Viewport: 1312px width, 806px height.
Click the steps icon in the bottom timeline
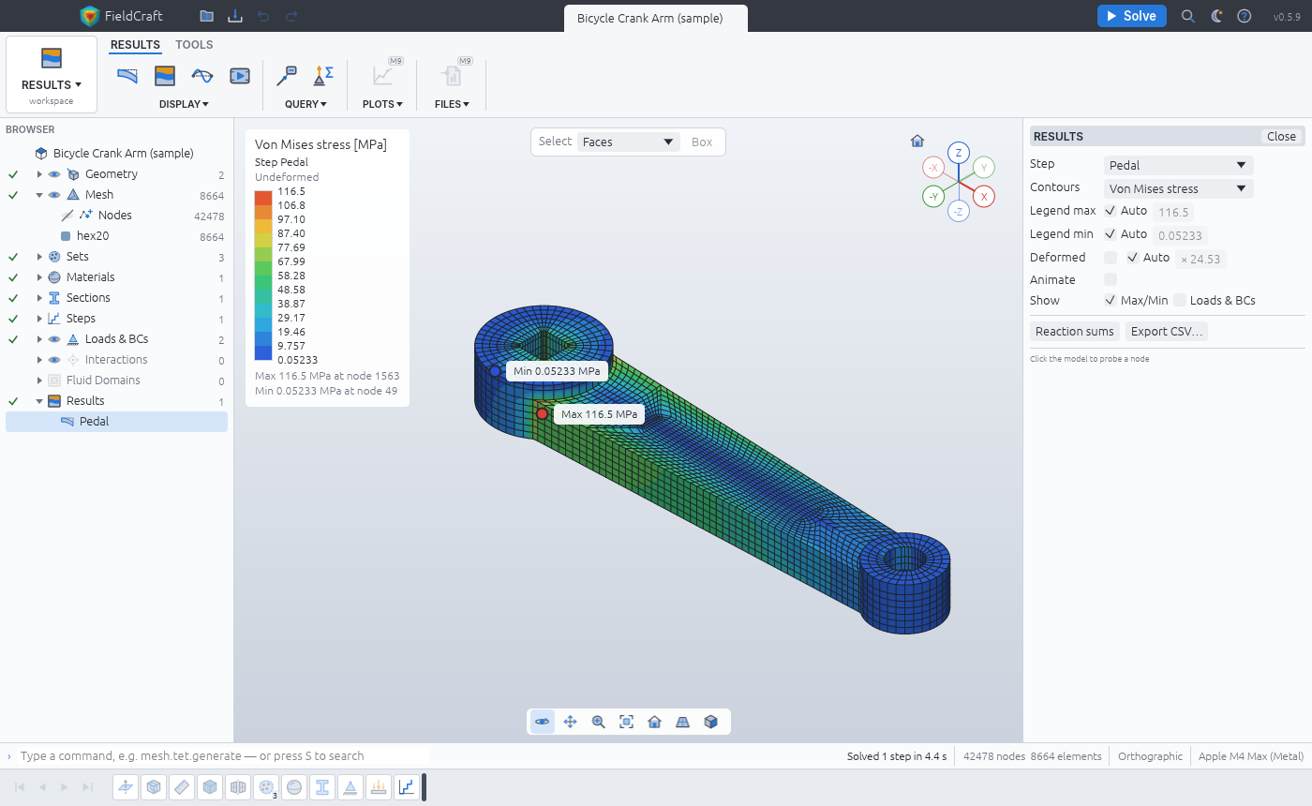pos(407,787)
